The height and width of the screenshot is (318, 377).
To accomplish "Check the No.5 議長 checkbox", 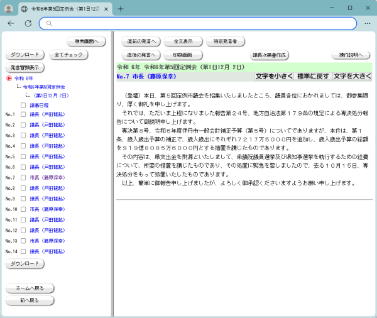I will (x=23, y=156).
